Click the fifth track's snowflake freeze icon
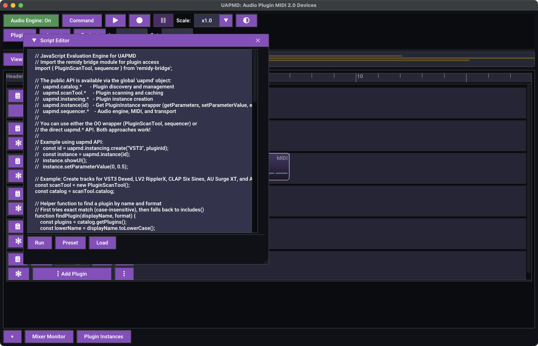538x346 pixels. (x=16, y=241)
